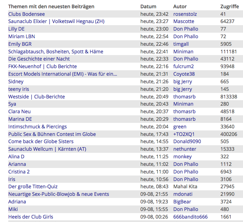Viewport: 243px width, 222px height.
Task: Open Schlagabtausch, Bosheiten, Spott & Häme topic
Action: click(55, 52)
